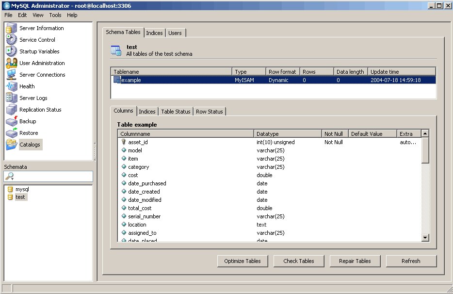This screenshot has height=294, width=453.
Task: Sort by the Update time header
Action: click(402, 72)
